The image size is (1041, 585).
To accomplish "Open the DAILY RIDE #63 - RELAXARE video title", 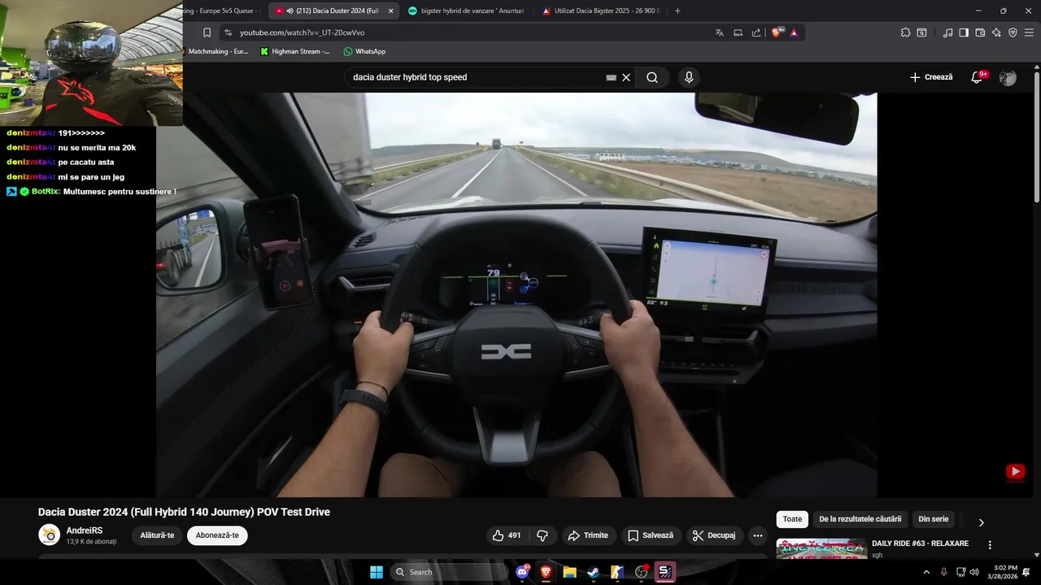I will click(x=920, y=544).
